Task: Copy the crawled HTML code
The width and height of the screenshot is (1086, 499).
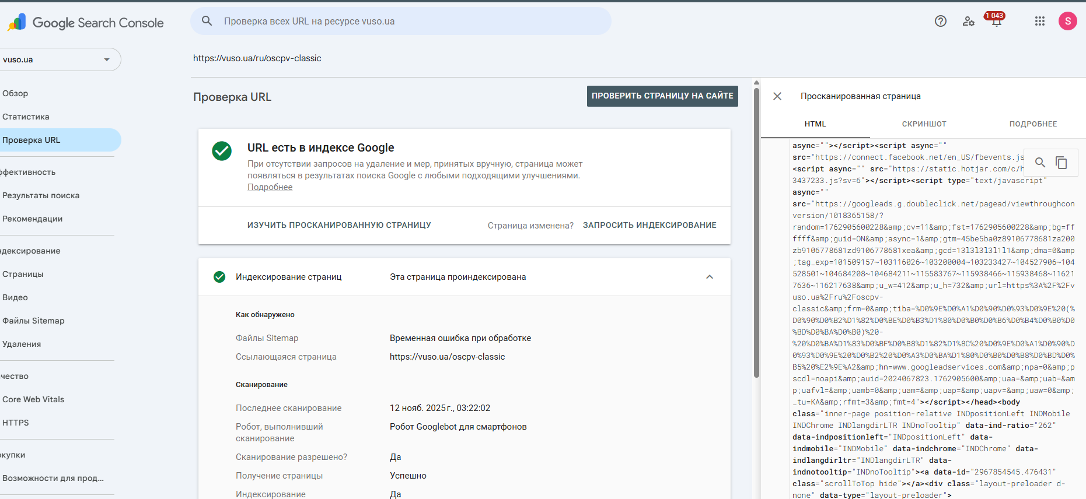Action: tap(1061, 163)
